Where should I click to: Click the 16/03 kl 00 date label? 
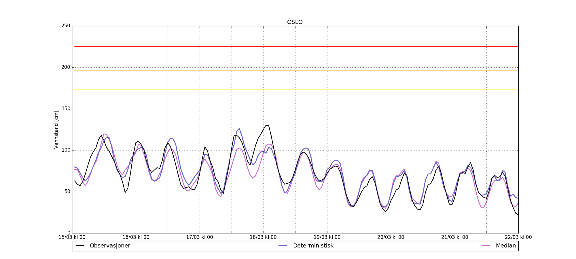click(136, 237)
